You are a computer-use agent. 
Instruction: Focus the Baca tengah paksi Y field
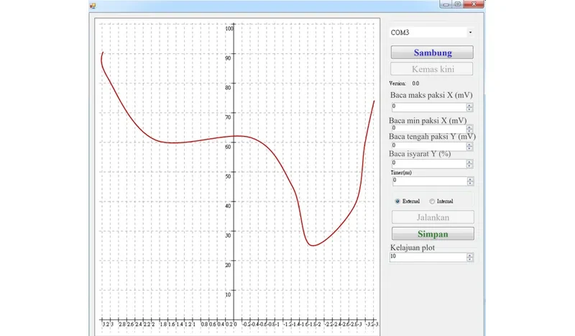428,146
